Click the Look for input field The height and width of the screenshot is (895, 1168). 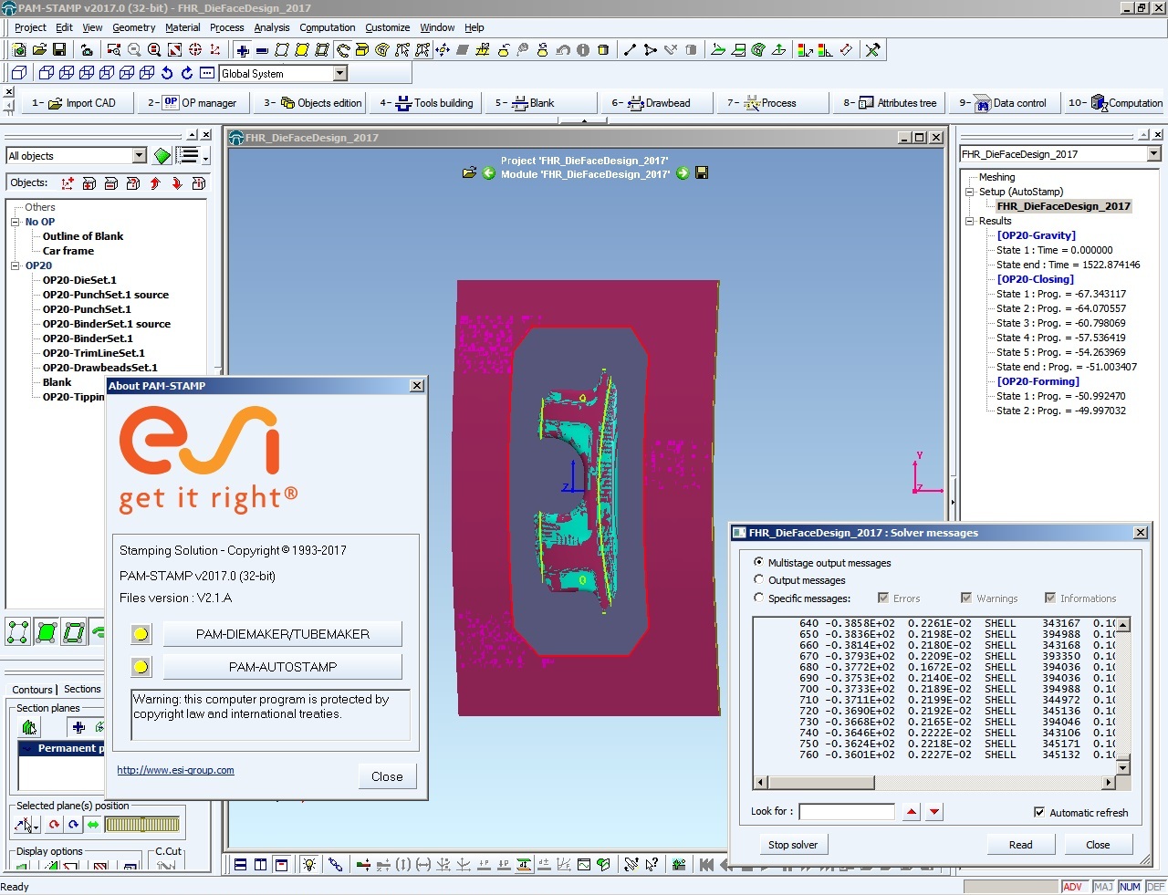click(847, 812)
